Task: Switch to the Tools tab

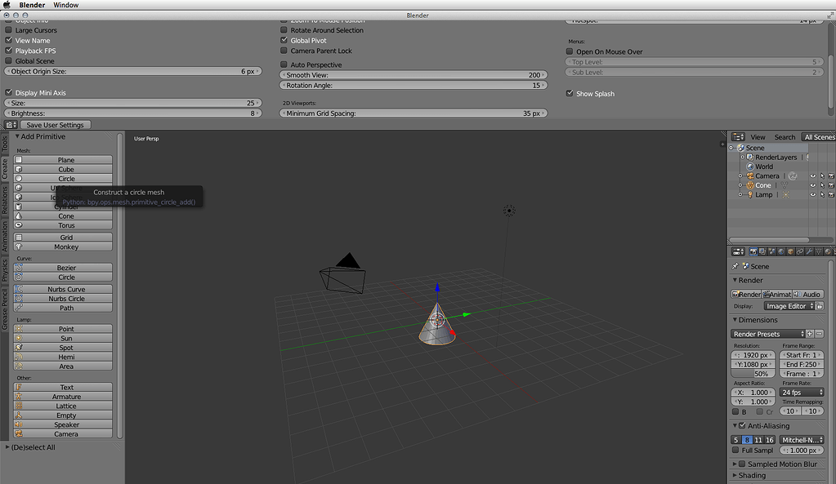Action: coord(5,143)
